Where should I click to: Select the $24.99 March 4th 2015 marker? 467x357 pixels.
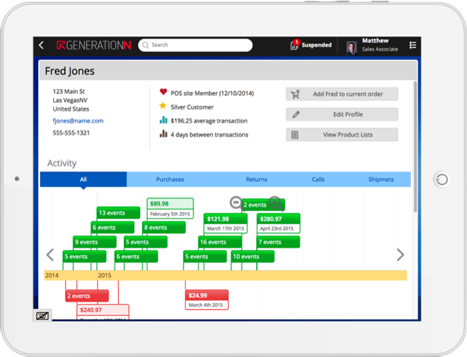(x=207, y=299)
